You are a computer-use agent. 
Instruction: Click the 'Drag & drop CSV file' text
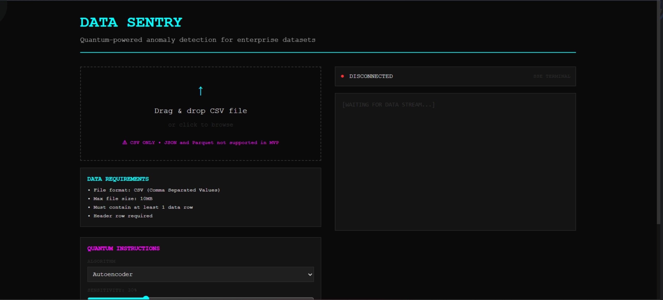201,111
